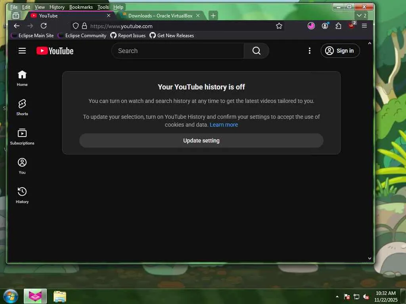
Task: Open Subscriptions in sidebar
Action: (x=22, y=137)
